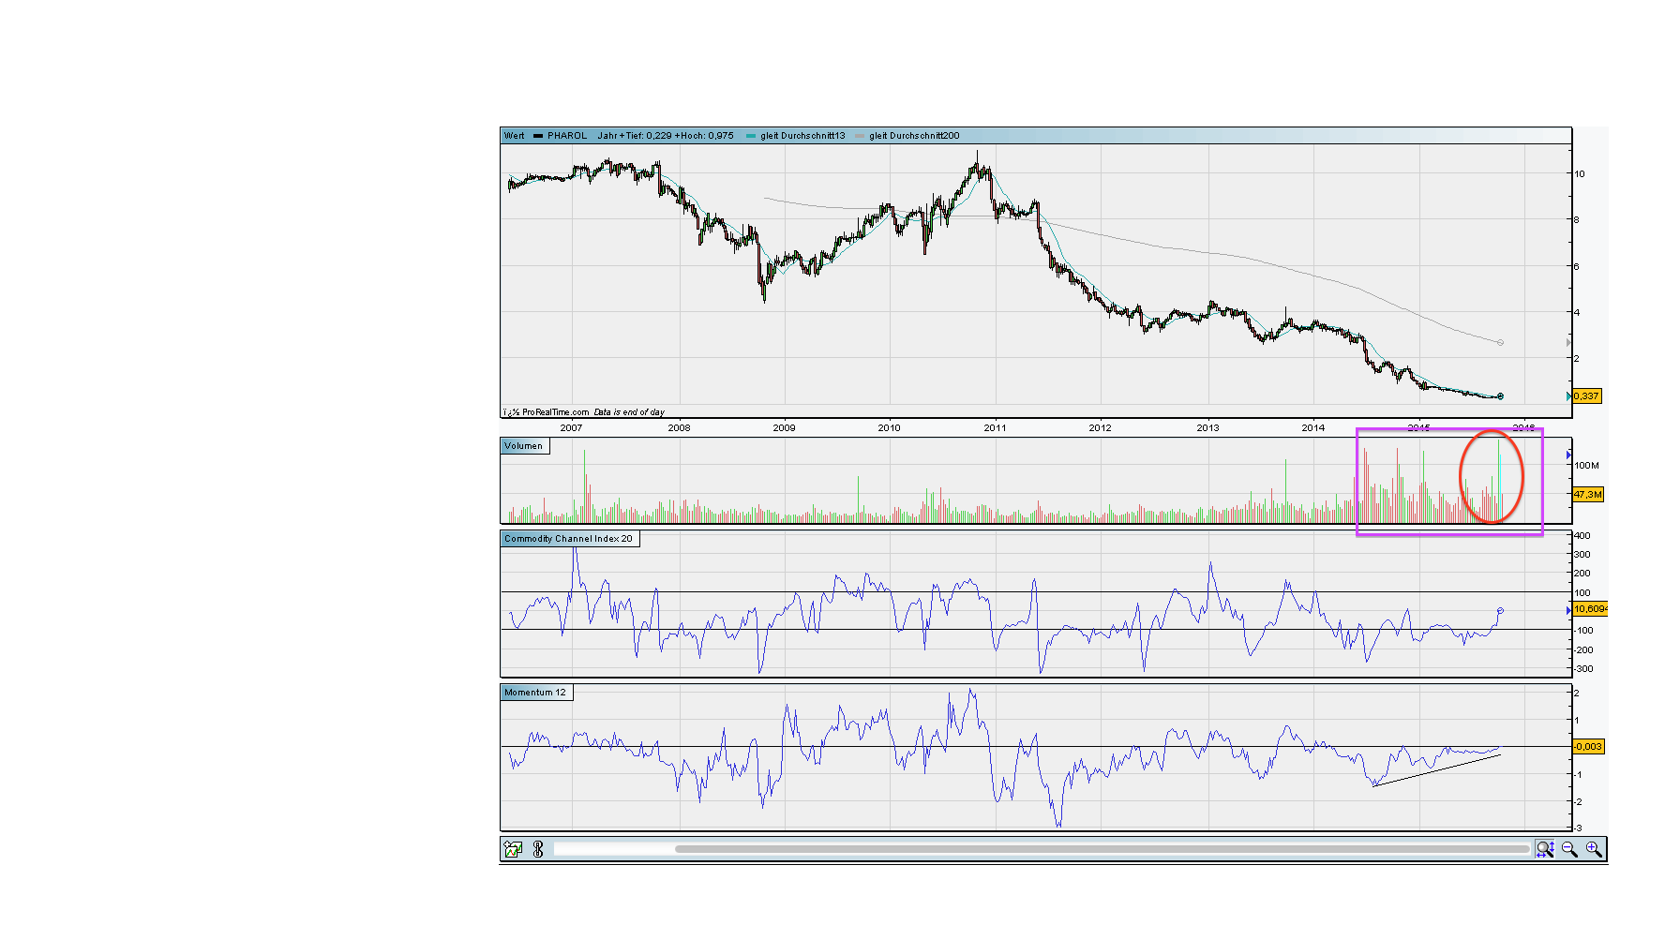Click the teal arrow marker beside 0,337 price
The image size is (1665, 940).
(1568, 396)
